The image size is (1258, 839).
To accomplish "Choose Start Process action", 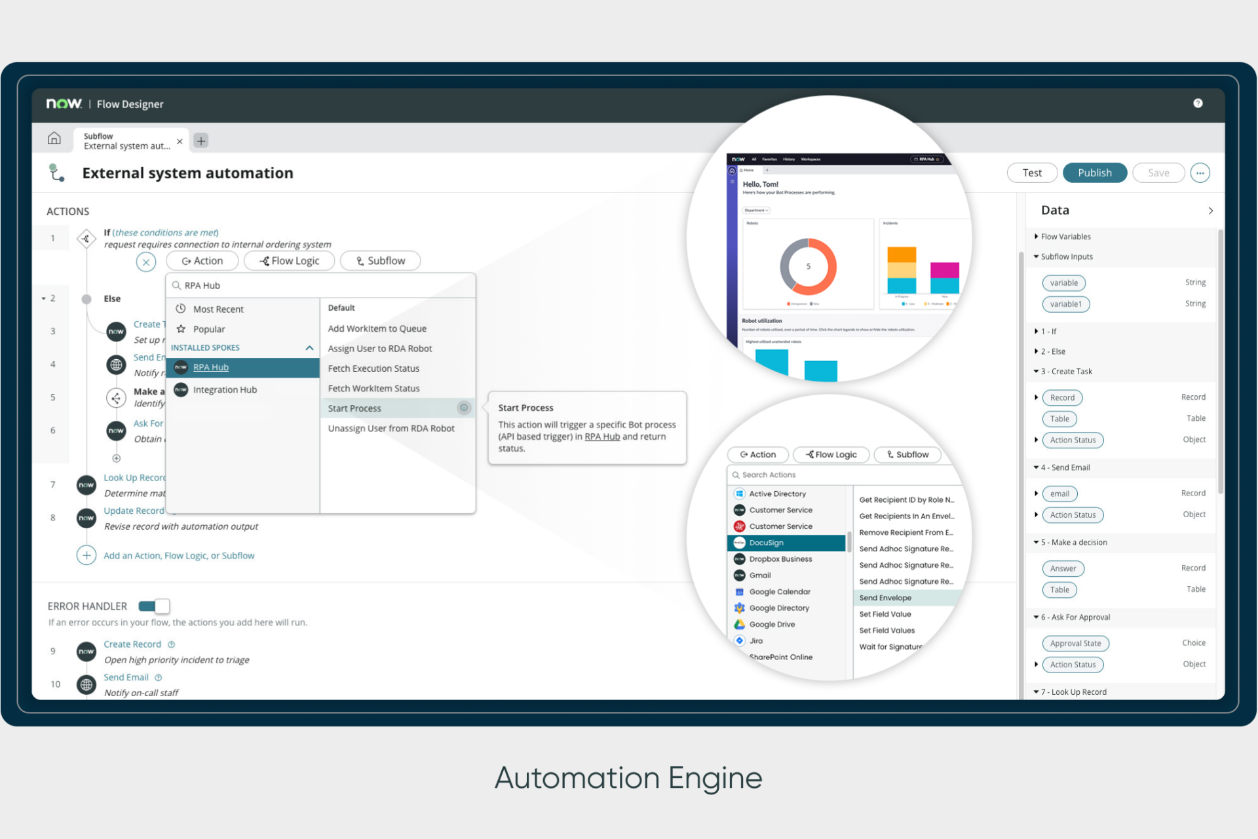I will tap(397, 408).
